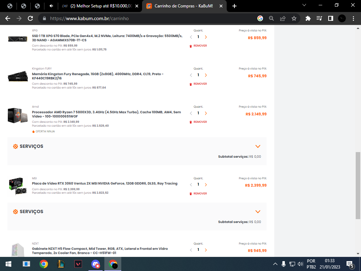Open Discord from the taskbar
The height and width of the screenshot is (271, 361).
(95, 264)
